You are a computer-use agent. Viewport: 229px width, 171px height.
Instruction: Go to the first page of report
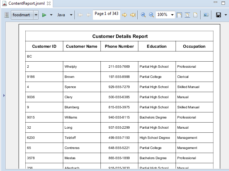pyautogui.click(x=80, y=15)
